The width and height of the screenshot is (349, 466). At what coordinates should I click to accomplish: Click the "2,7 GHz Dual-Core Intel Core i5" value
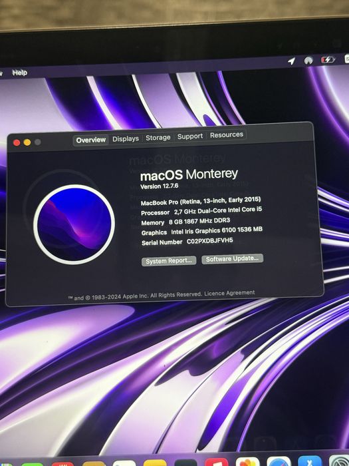[x=218, y=211]
